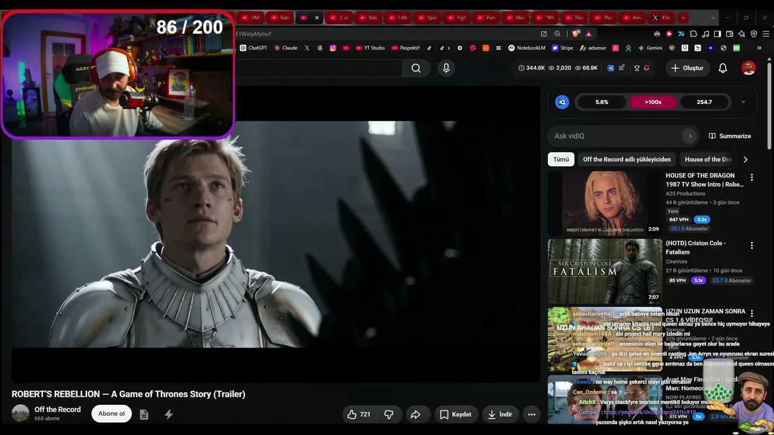Select the House of the Dragon filter chip

point(707,159)
